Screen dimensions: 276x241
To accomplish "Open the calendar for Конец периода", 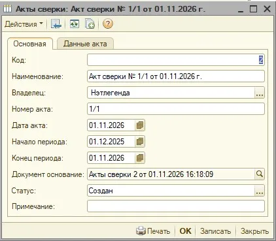I will (x=140, y=158).
